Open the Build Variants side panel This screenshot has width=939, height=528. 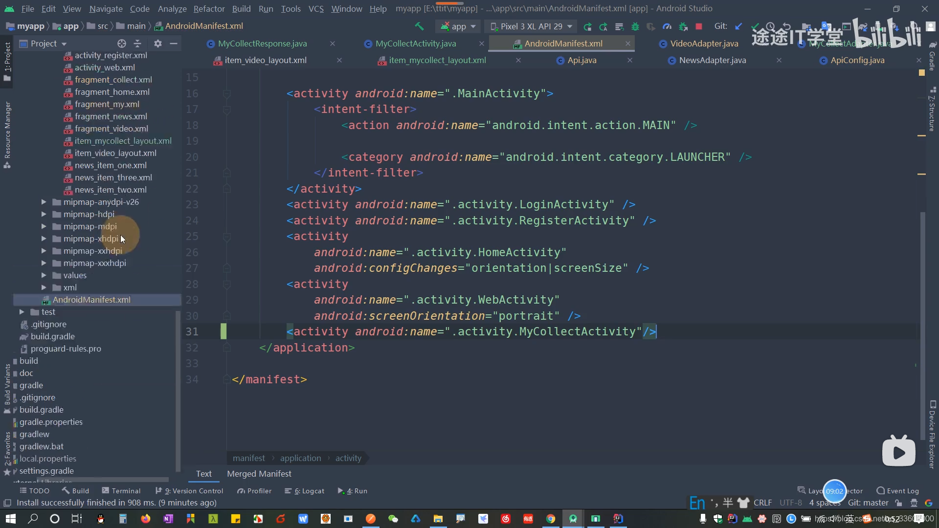[x=7, y=389]
